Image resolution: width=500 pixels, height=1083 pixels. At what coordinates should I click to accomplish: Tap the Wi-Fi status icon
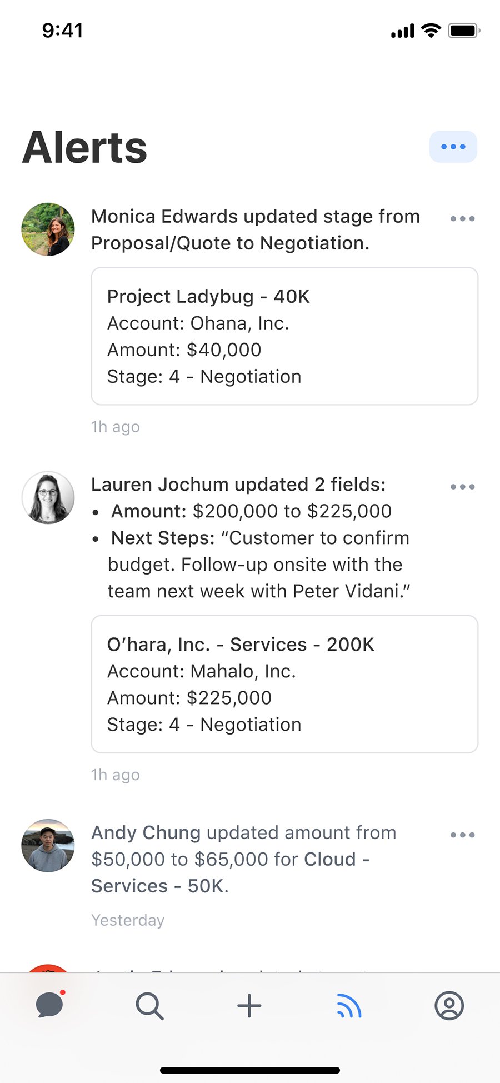coord(431,31)
